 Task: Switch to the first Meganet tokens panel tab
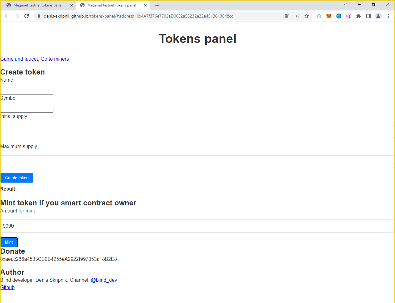[x=38, y=5]
